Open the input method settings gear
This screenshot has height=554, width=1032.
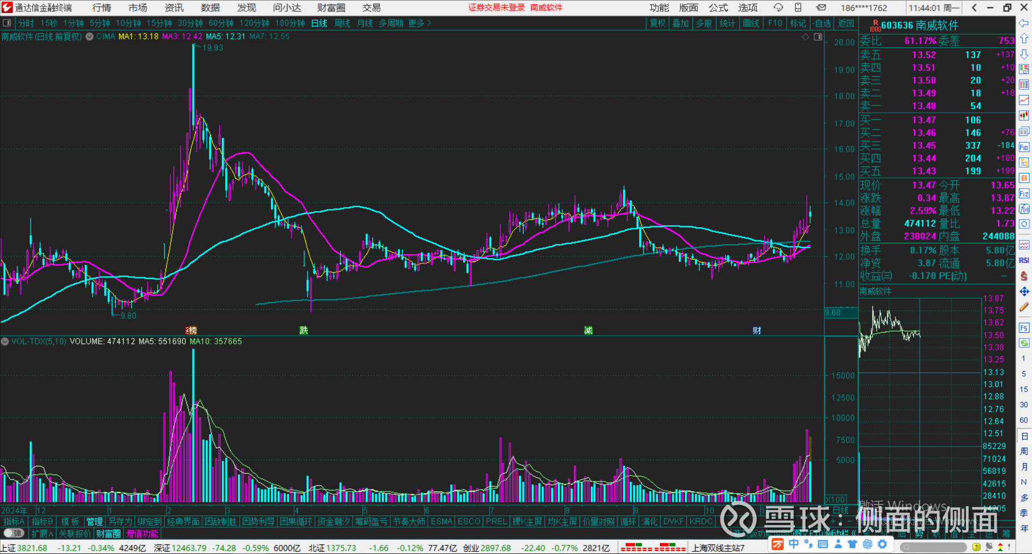882,544
